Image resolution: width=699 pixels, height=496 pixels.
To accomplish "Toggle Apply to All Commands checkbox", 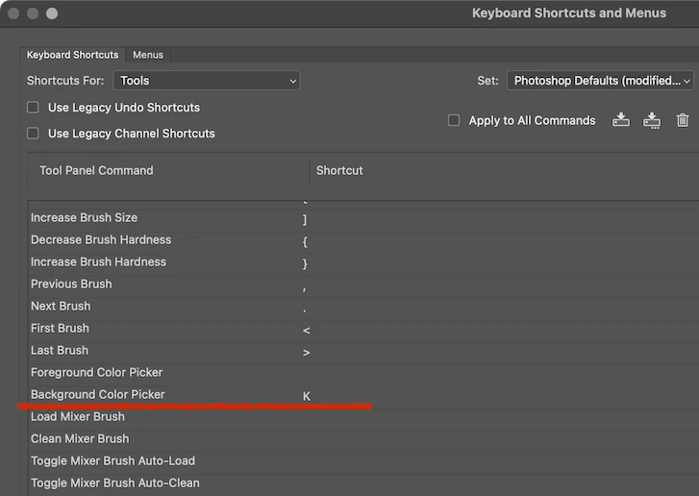I will [x=454, y=120].
